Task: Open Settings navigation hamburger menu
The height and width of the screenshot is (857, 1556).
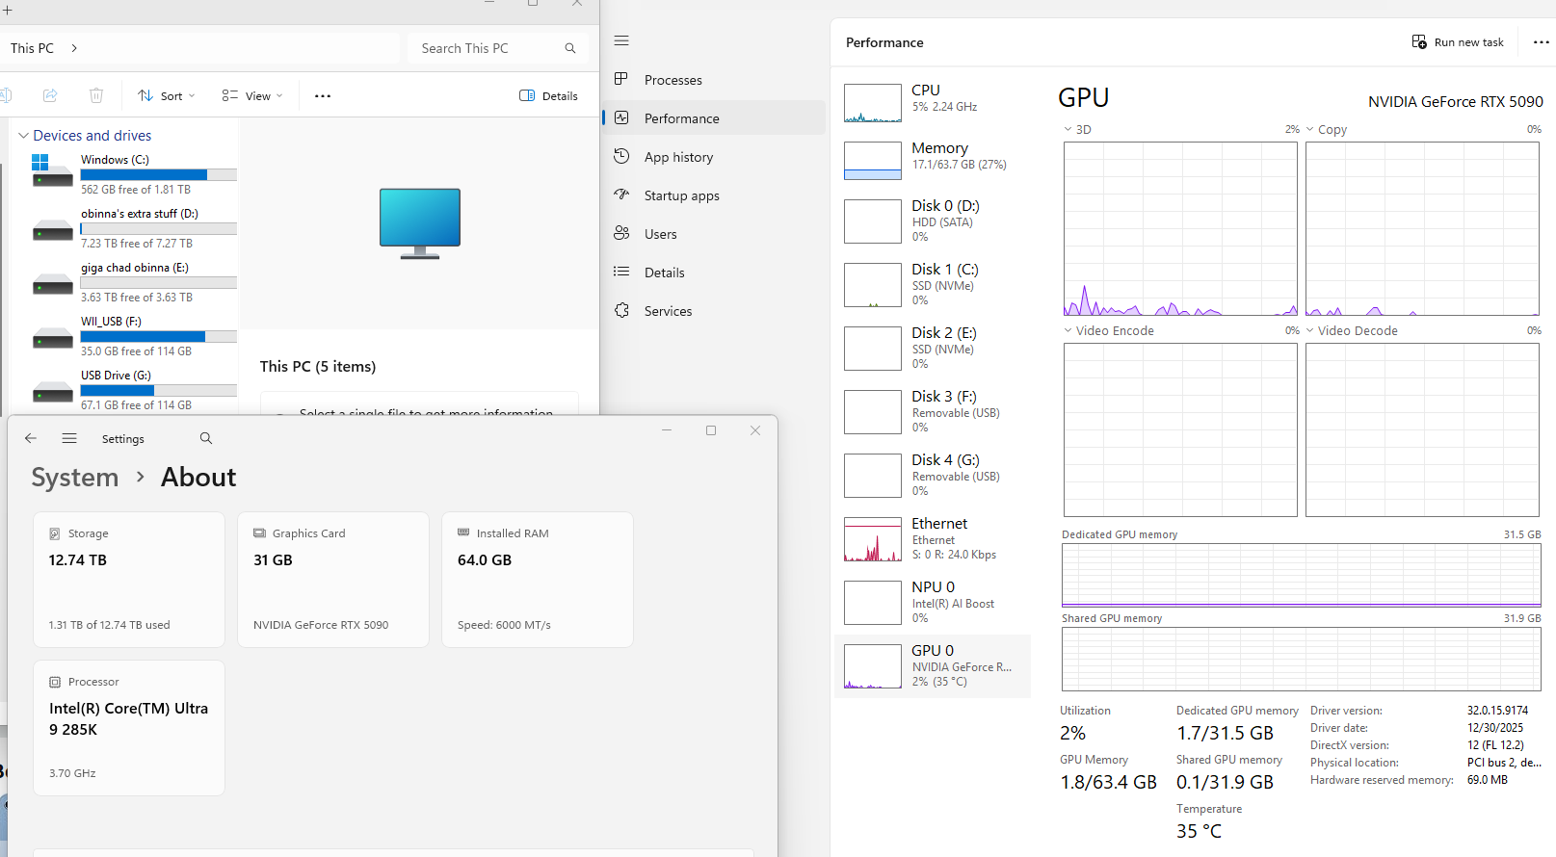Action: pos(69,438)
